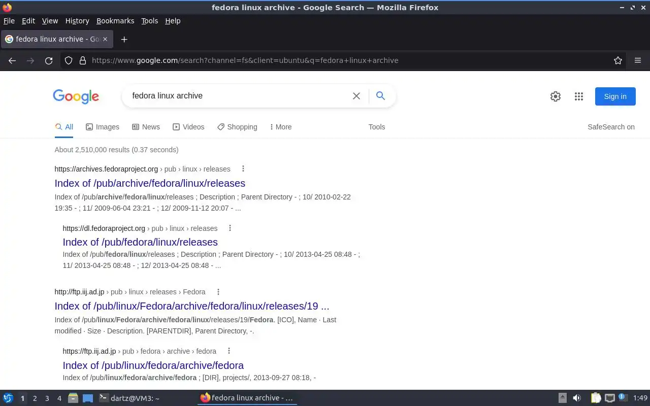The image size is (650, 406).
Task: Open the volume control in tray
Action: 577,398
